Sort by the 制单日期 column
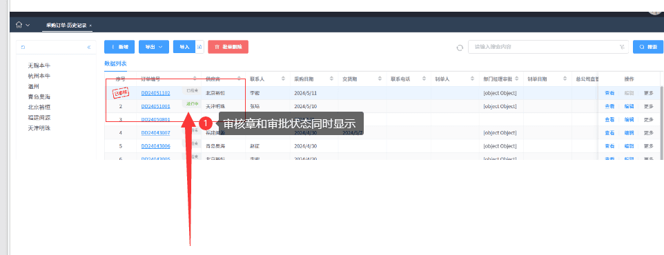The height and width of the screenshot is (255, 664). [x=565, y=79]
